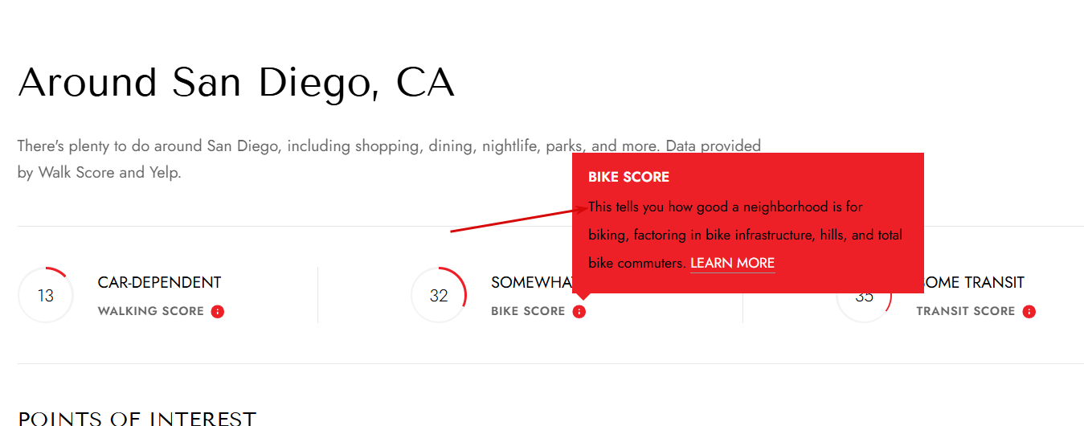Viewport: 1084px width, 426px height.
Task: Click the bike score circle showing 32
Action: point(439,296)
